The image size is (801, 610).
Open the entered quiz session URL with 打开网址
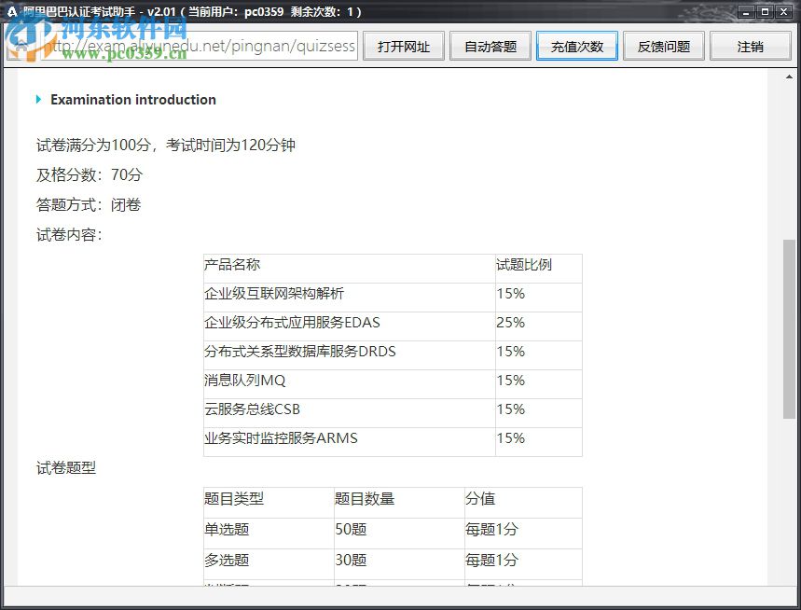click(404, 46)
